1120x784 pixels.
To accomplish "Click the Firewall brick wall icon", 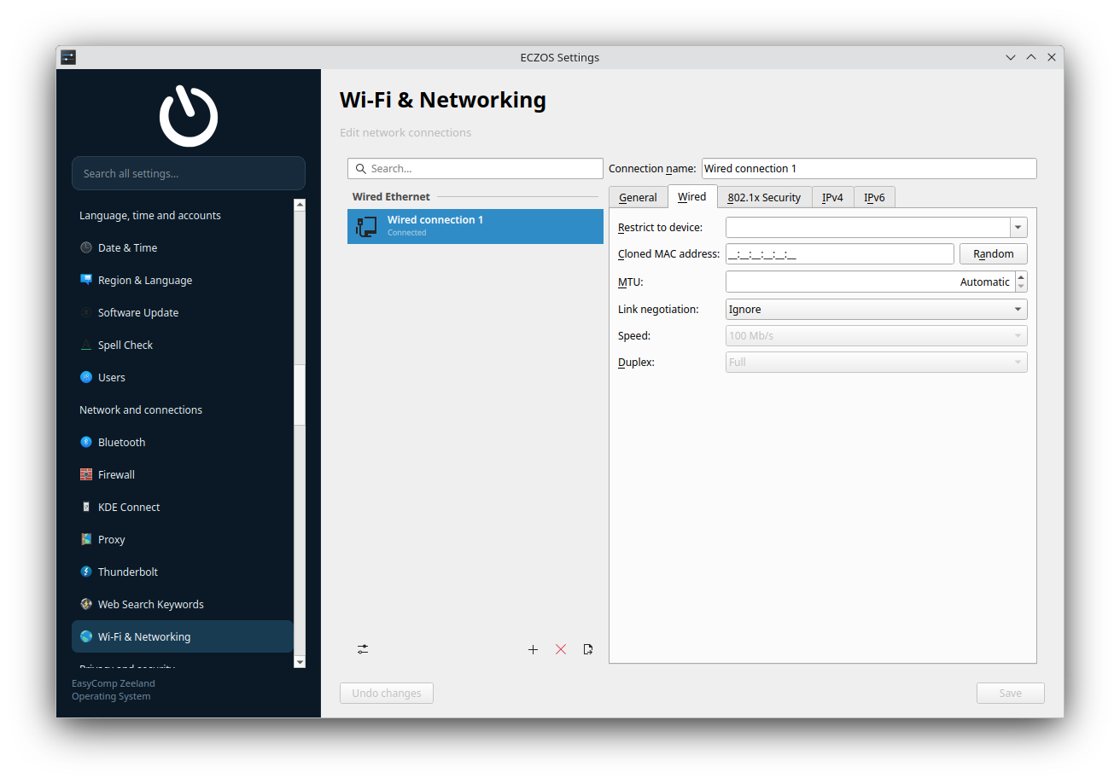I will click(86, 474).
